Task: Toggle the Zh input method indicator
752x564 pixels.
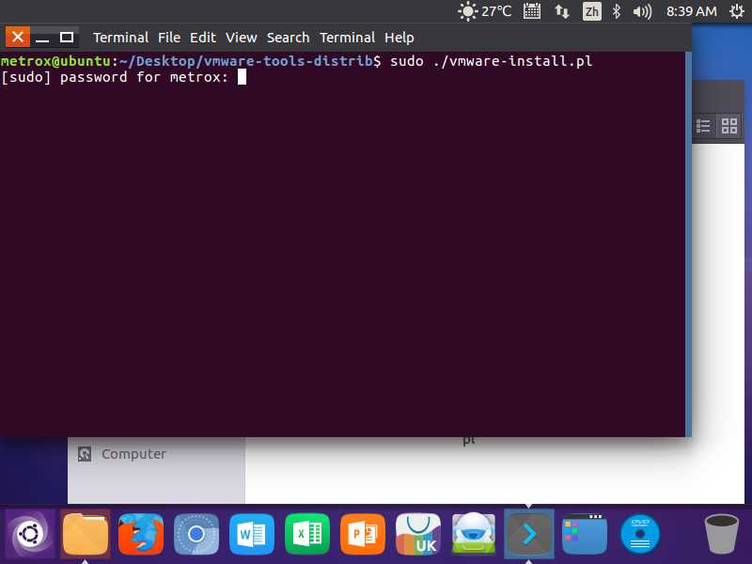Action: tap(591, 11)
